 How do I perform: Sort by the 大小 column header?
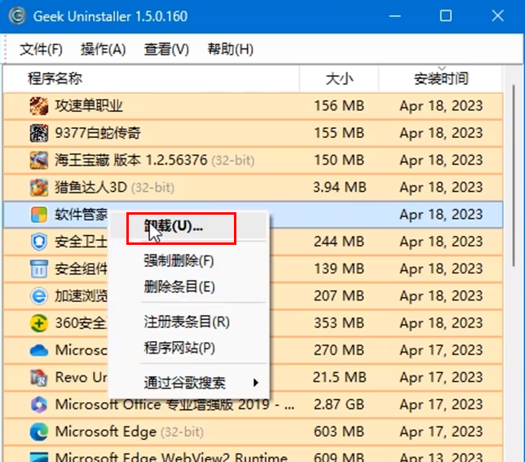[339, 79]
